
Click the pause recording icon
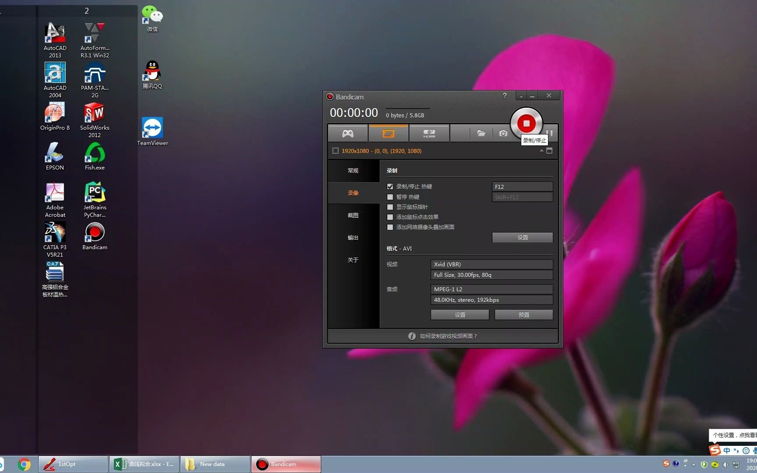550,133
